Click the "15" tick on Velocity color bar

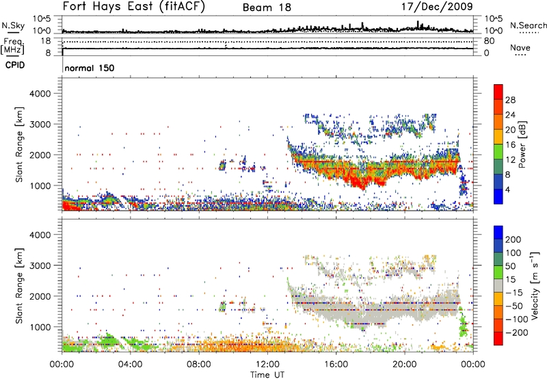pos(511,280)
